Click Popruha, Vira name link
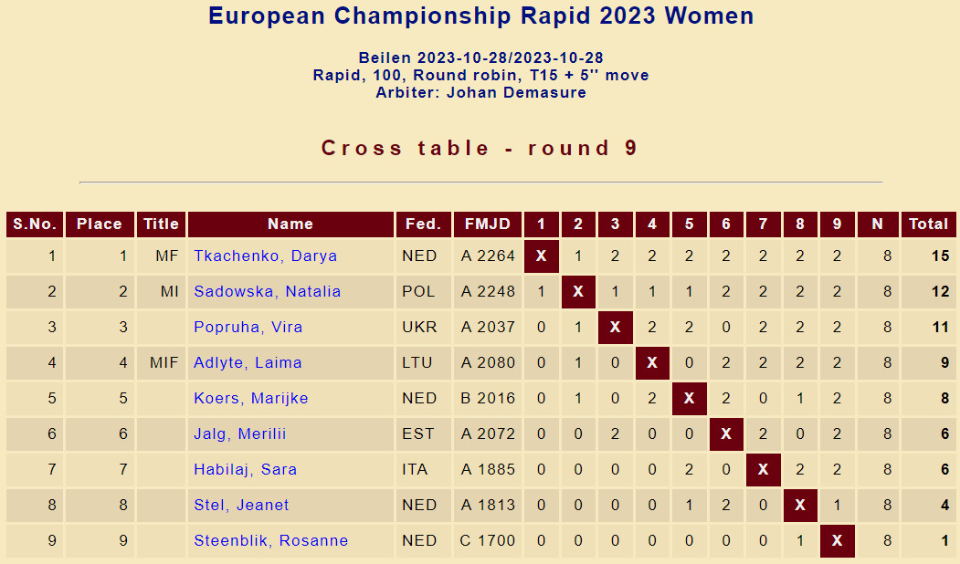Screen dimensions: 960x564 248,328
